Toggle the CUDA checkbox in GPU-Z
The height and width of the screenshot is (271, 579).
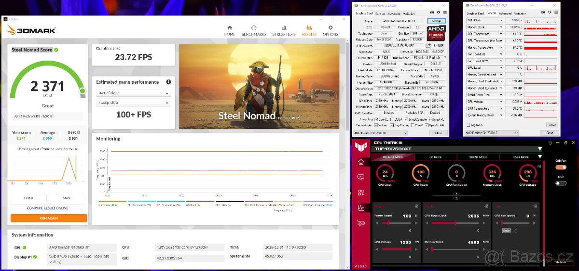pyautogui.click(x=393, y=119)
